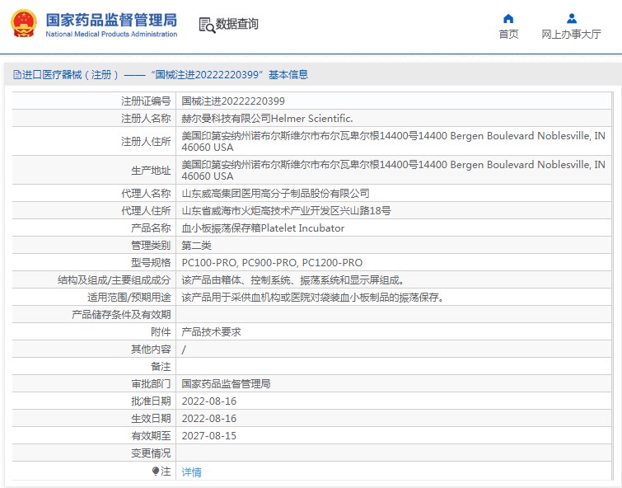
Task: Click the 网上办事大厅 user icon
Action: pos(572,18)
